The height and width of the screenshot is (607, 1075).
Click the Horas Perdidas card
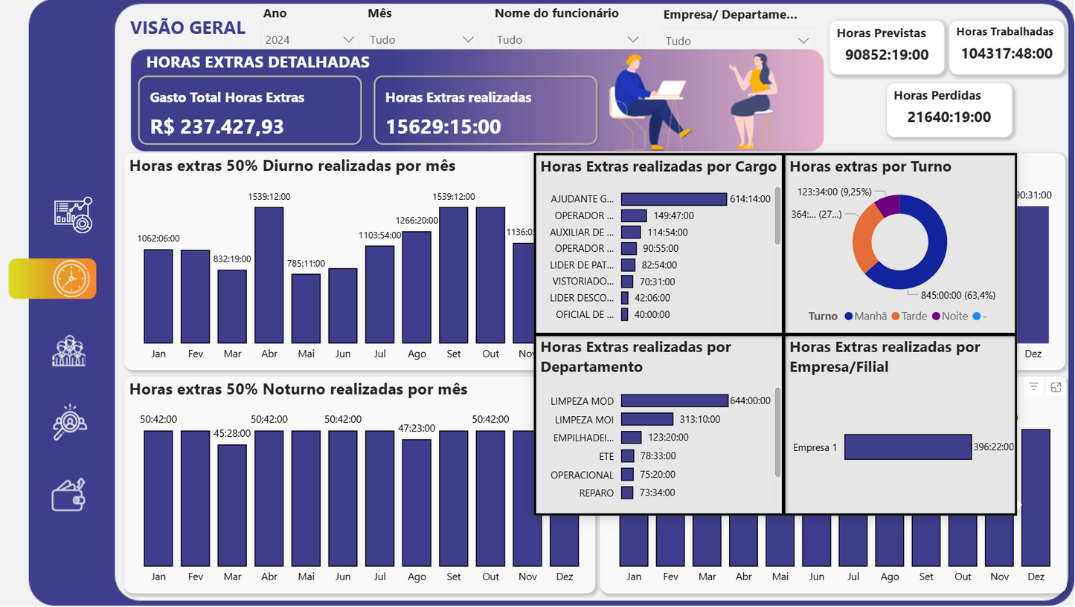click(x=949, y=110)
